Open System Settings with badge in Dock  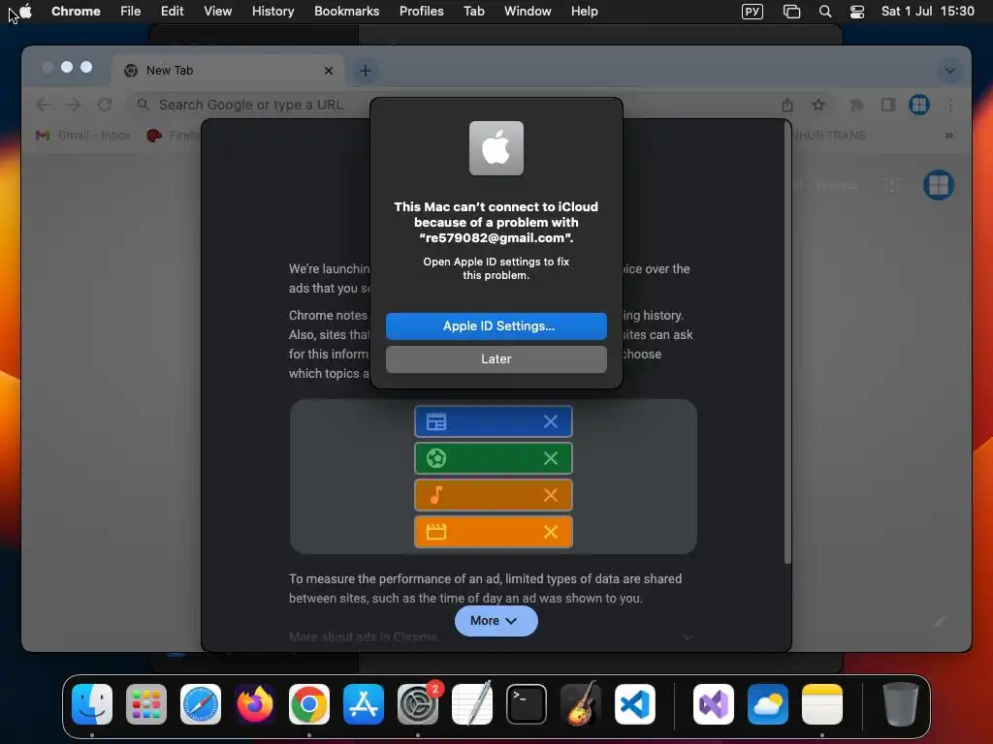(x=418, y=704)
